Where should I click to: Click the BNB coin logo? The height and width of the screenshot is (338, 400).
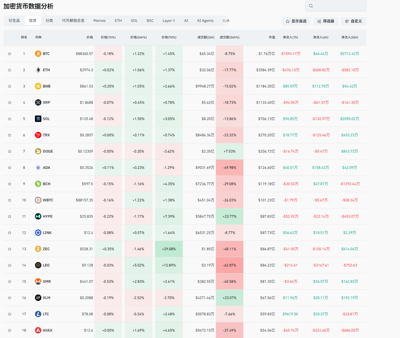(x=38, y=86)
